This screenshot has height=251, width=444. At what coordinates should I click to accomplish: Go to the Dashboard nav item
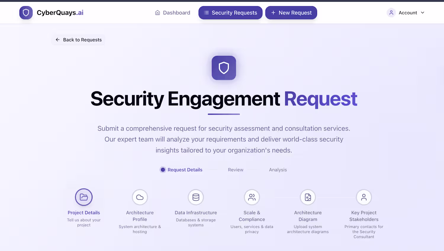tap(173, 13)
